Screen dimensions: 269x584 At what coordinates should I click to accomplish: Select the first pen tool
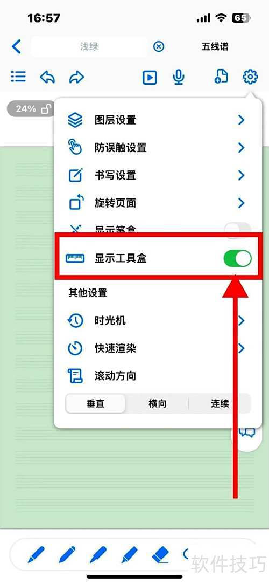tap(36, 554)
